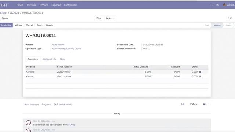Switch to the Additional Info tab
Image resolution: width=235 pixels, height=132 pixels.
pyautogui.click(x=49, y=59)
